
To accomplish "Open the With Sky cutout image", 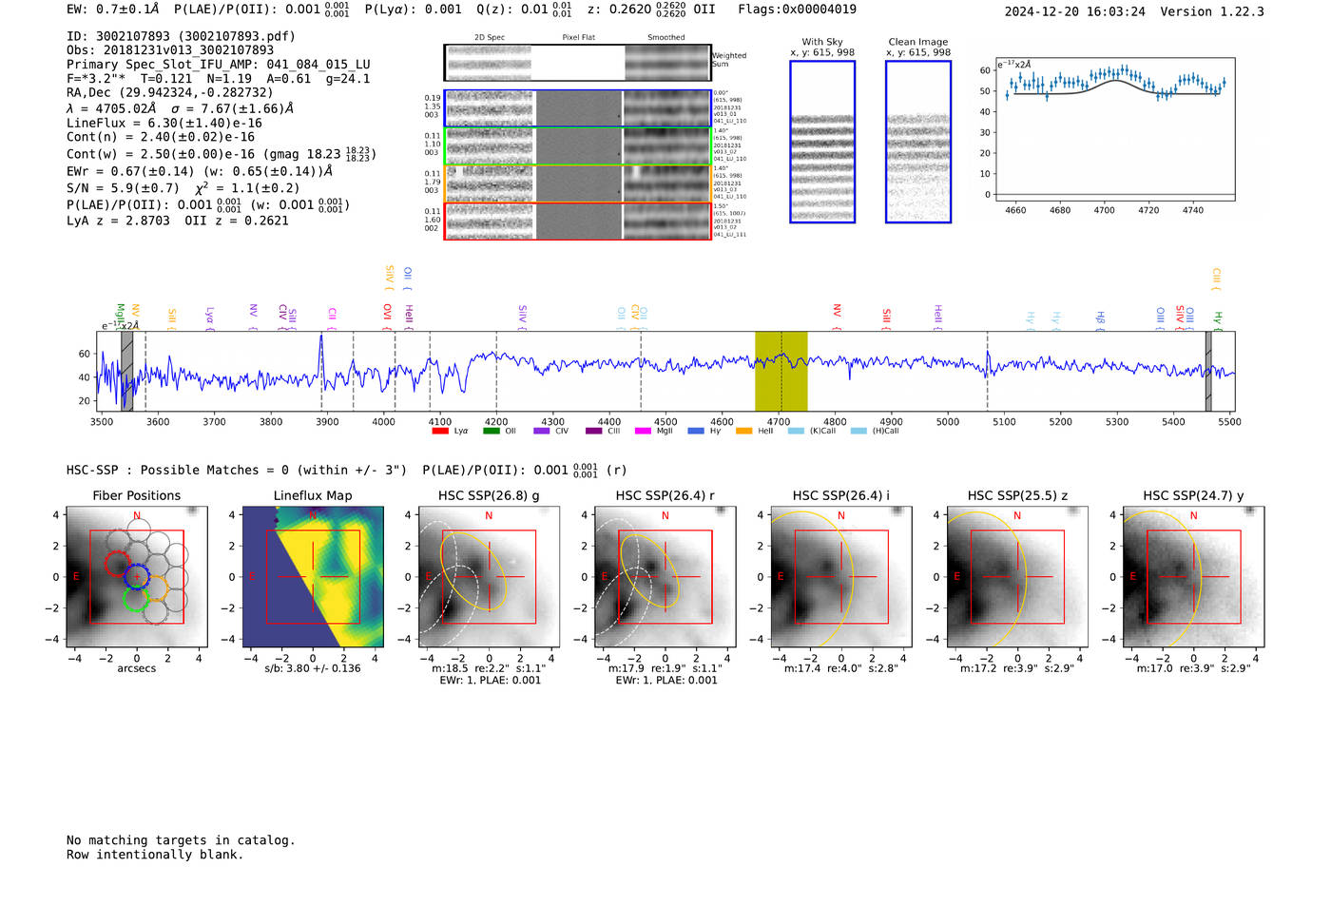I will pos(822,142).
